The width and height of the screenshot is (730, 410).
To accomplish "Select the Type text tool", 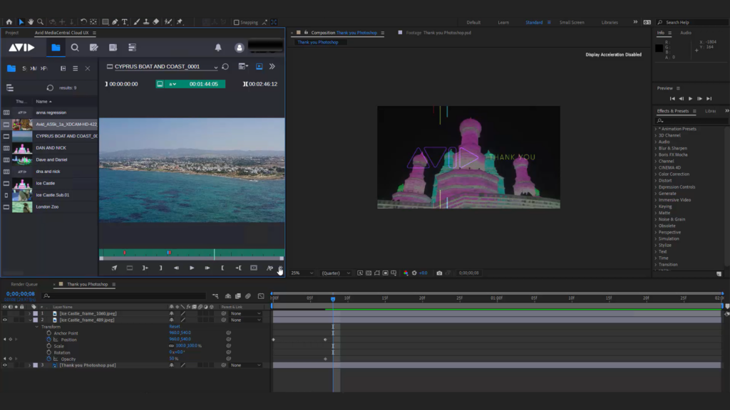I will (125, 22).
